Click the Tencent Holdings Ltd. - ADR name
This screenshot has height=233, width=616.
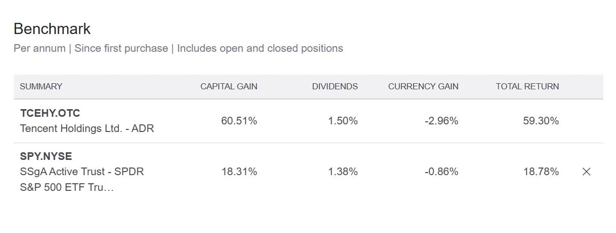pos(86,128)
